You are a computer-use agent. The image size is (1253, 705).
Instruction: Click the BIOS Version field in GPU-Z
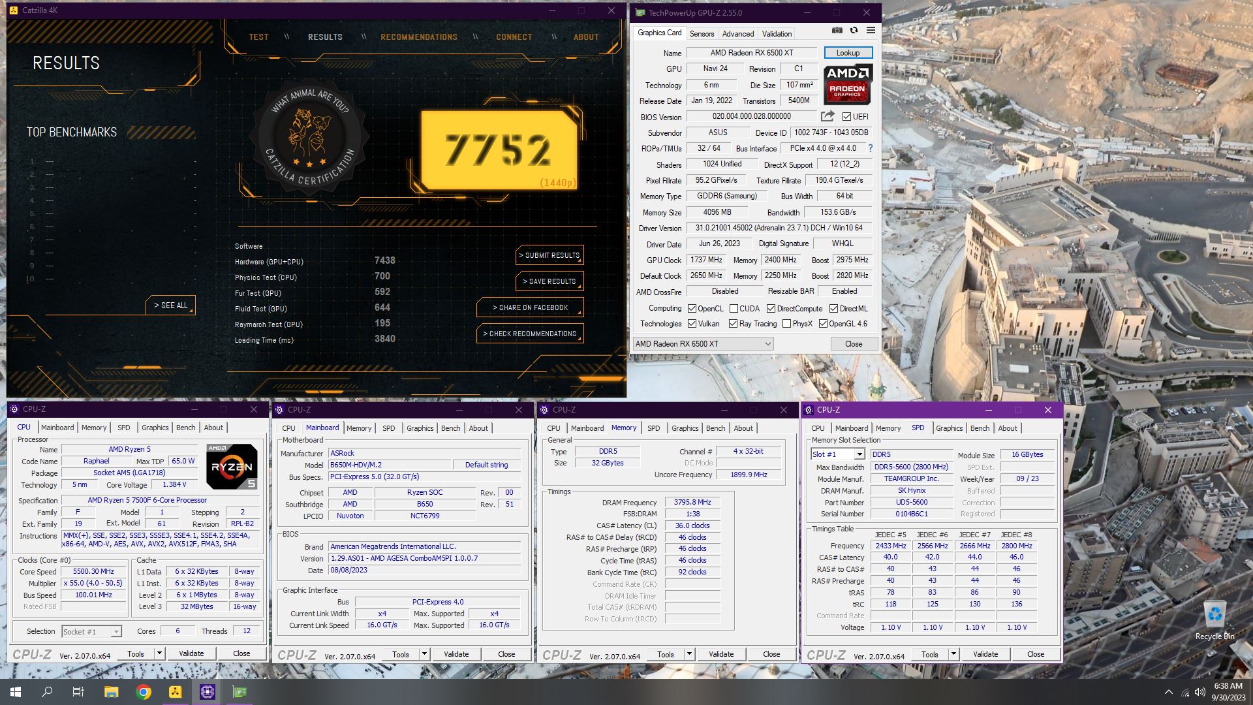[751, 116]
